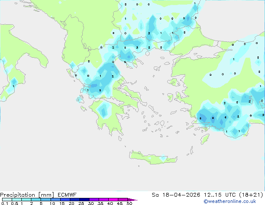Image resolution: width=265 pixels, height=205 pixels.
Task: Click the island of Crete on the map
Action: [x=153, y=158]
